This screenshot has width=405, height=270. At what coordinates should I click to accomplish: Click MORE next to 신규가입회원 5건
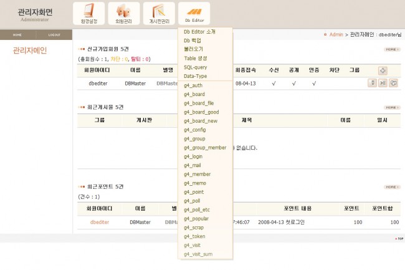392,49
